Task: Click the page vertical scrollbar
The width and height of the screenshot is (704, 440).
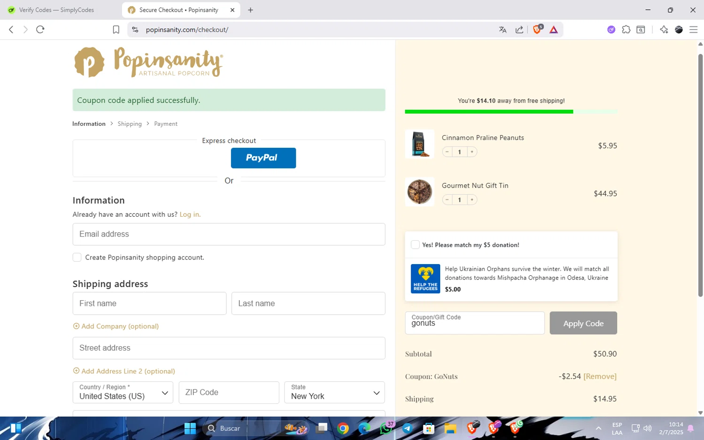Action: click(700, 175)
